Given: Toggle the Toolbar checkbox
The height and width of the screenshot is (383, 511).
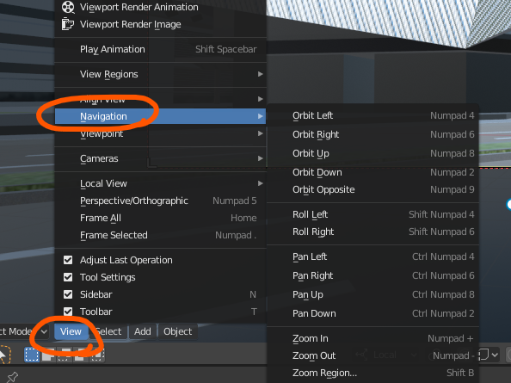Looking at the screenshot, I should click(x=68, y=312).
